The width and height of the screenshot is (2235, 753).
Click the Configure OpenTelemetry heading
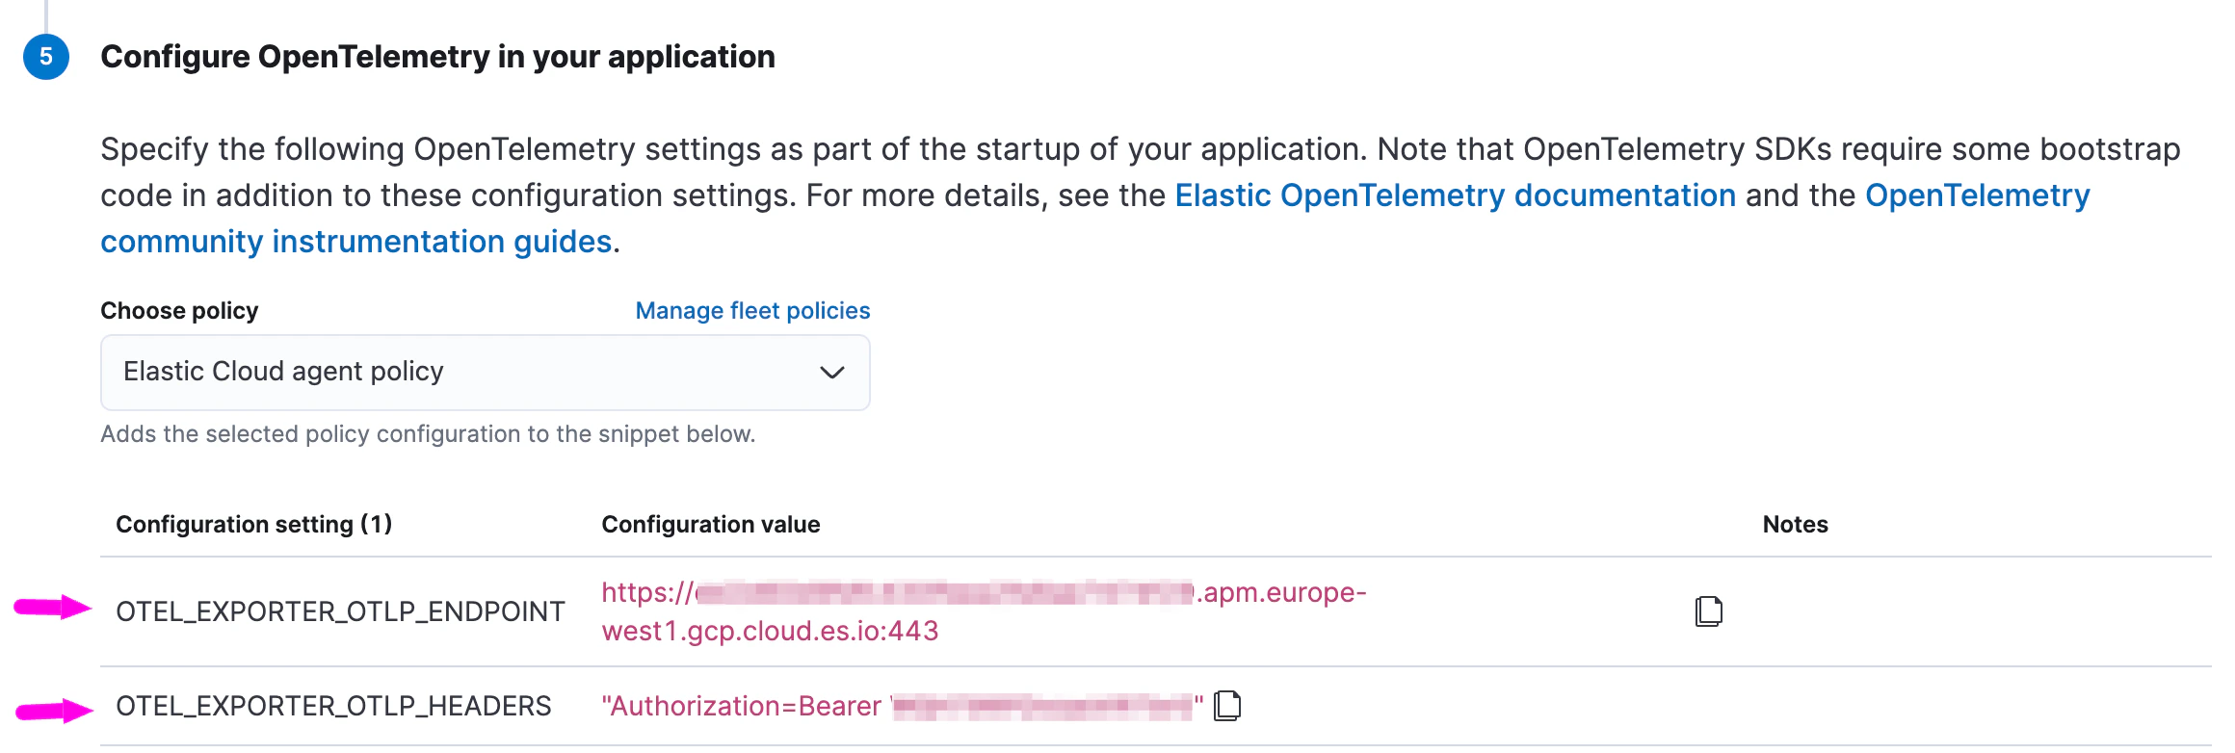(x=438, y=56)
